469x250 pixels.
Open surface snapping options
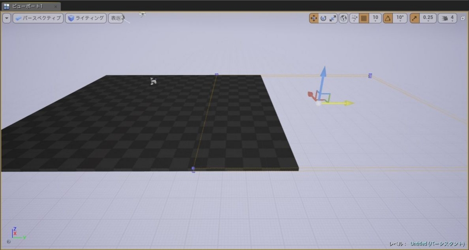point(354,18)
